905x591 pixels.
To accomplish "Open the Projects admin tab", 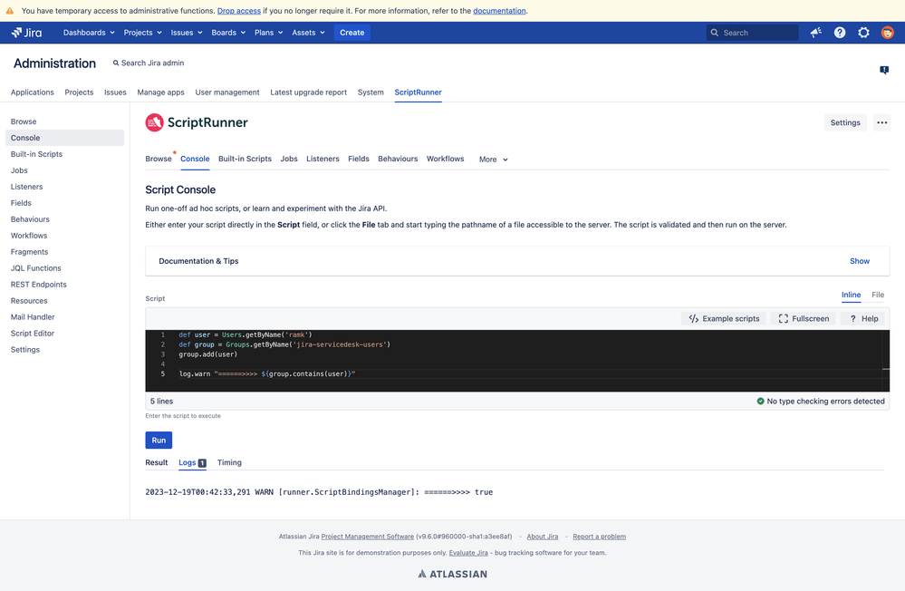I will (x=79, y=92).
